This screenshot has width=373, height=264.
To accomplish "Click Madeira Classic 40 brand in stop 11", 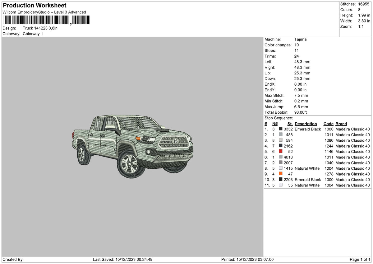I will point(352,185).
